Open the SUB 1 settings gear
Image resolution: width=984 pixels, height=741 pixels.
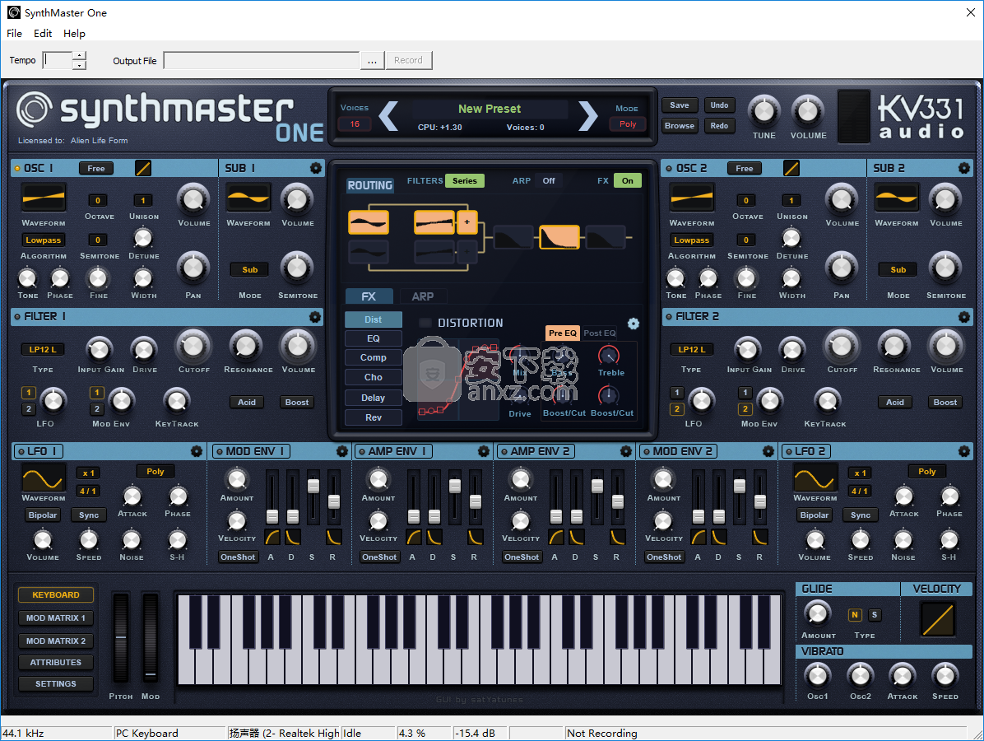click(x=316, y=168)
